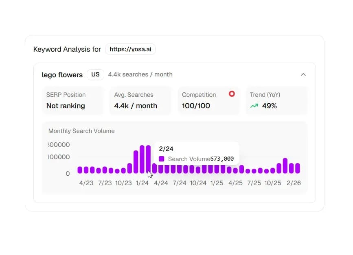Click the chart's 0 y-axis label
This screenshot has width=353, height=255.
(68, 173)
